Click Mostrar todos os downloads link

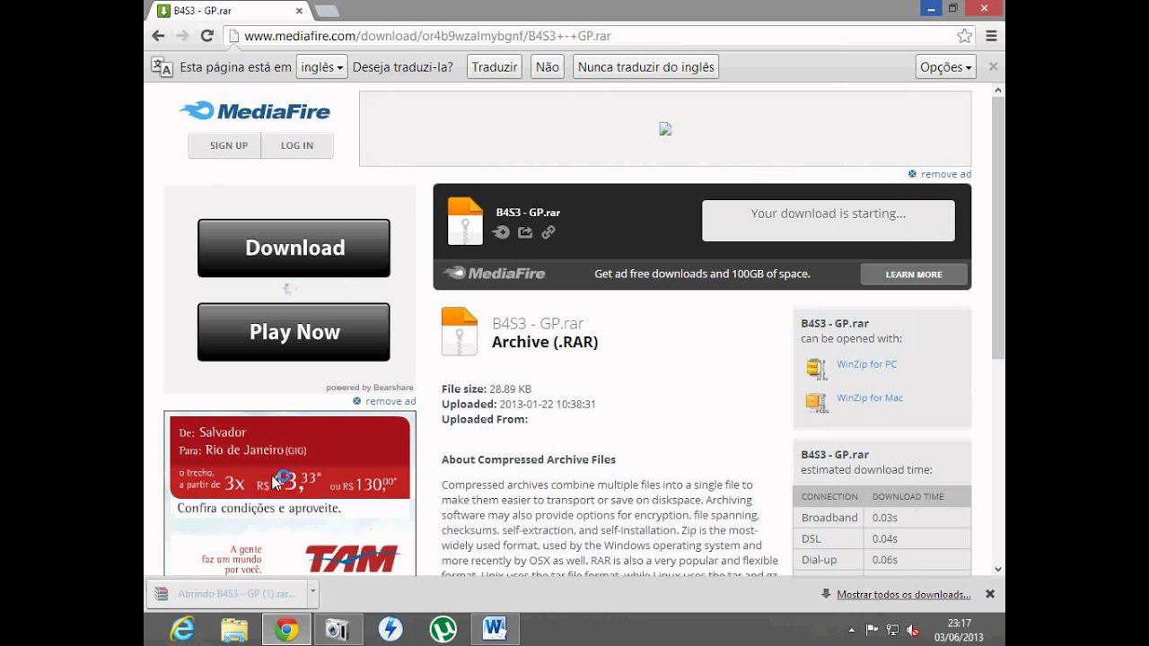tap(903, 594)
